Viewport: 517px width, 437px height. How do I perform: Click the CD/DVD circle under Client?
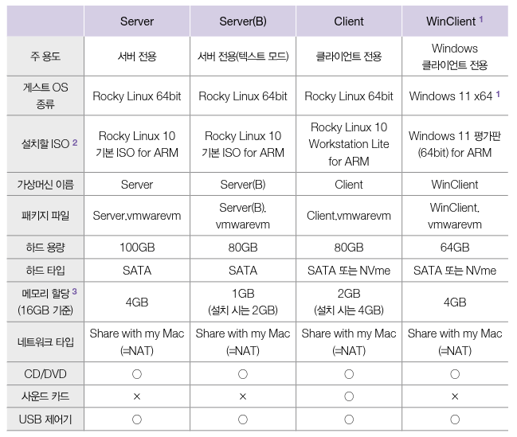pos(349,374)
